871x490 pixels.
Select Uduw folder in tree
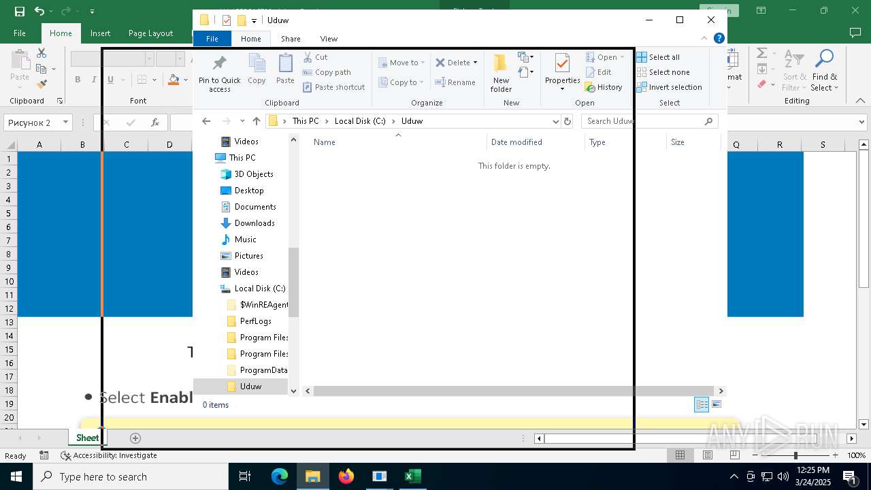click(x=250, y=387)
